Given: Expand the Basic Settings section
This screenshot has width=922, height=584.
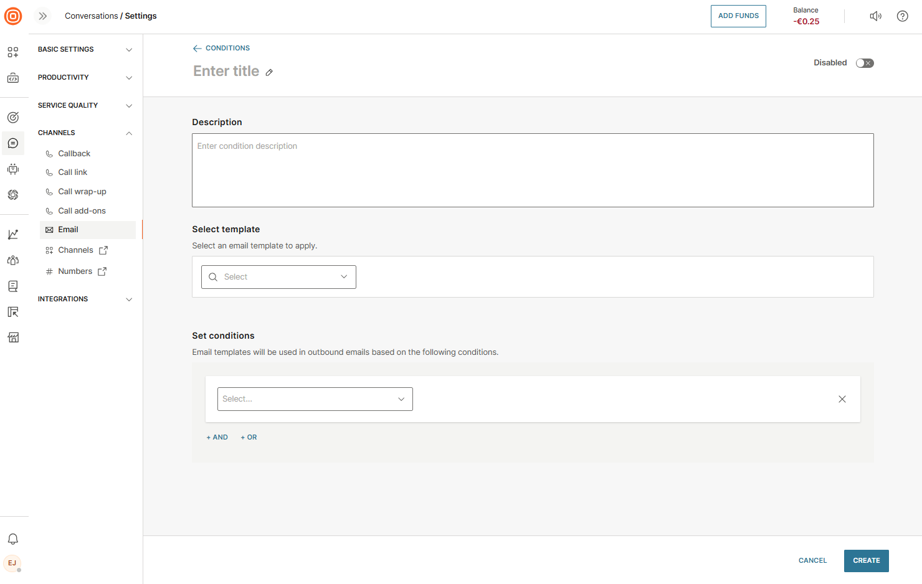Looking at the screenshot, I should (85, 49).
